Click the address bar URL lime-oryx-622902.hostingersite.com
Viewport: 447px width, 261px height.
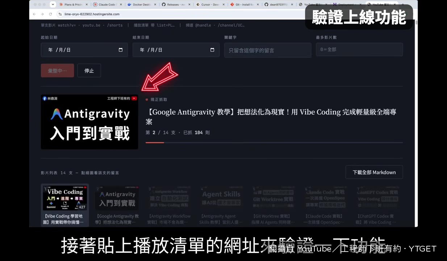coord(92,14)
